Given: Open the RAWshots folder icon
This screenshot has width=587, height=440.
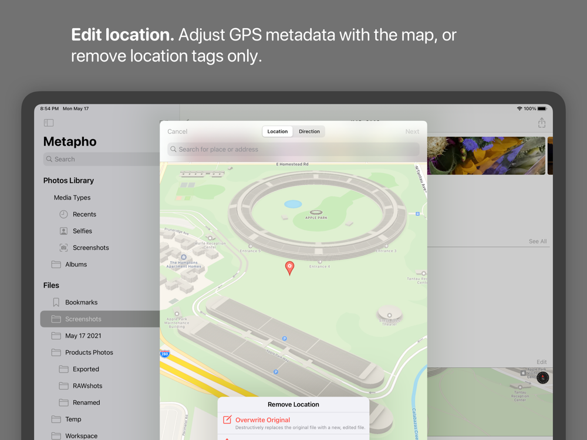Looking at the screenshot, I should click(x=63, y=386).
